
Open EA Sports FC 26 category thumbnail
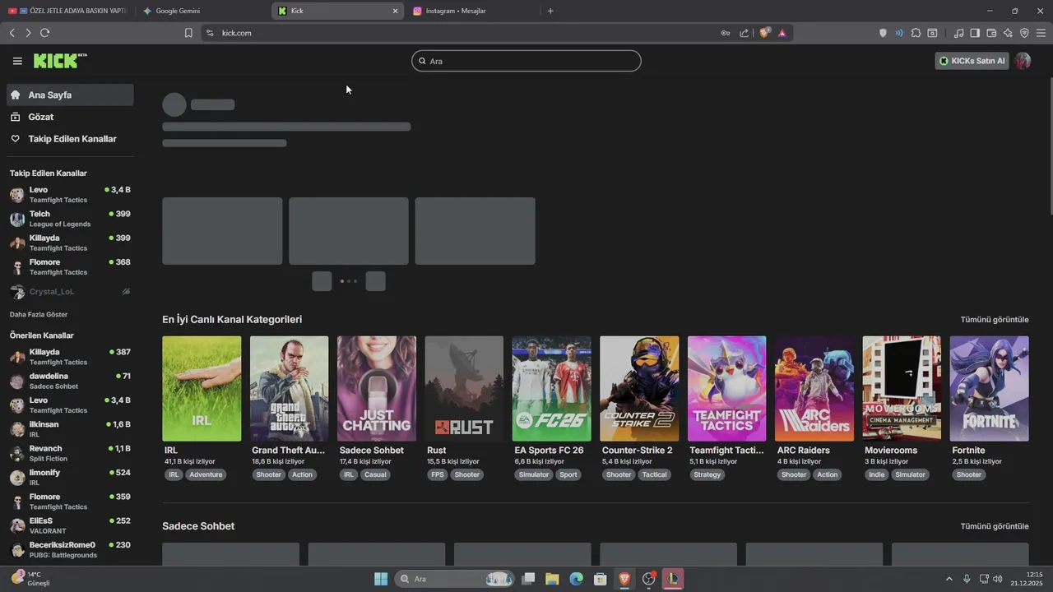click(x=551, y=388)
